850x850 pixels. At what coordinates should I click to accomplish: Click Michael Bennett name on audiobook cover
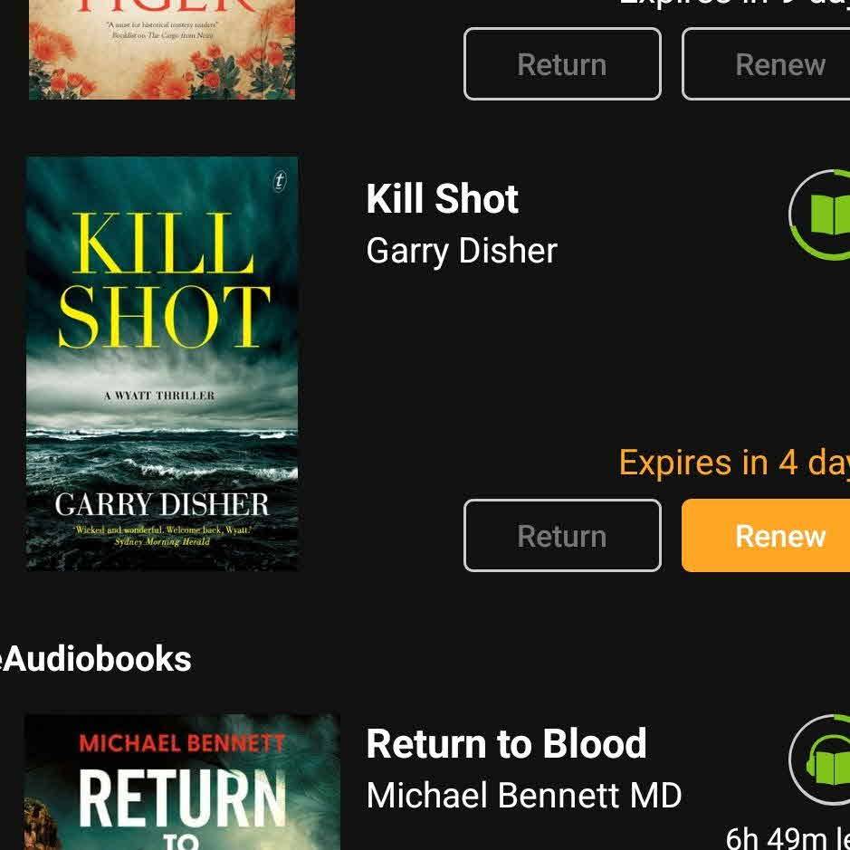point(182,742)
